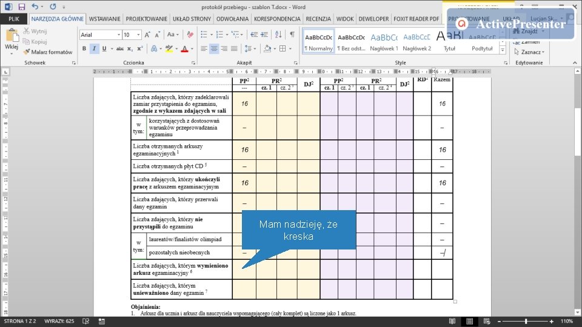Screen dimensions: 582x327
Task: Redo the last action
Action: click(53, 7)
